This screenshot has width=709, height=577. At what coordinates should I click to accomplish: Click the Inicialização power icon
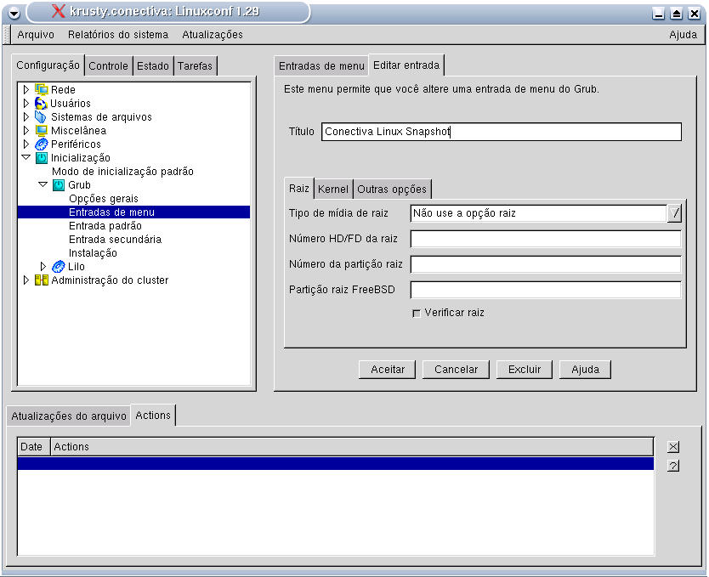tap(41, 158)
